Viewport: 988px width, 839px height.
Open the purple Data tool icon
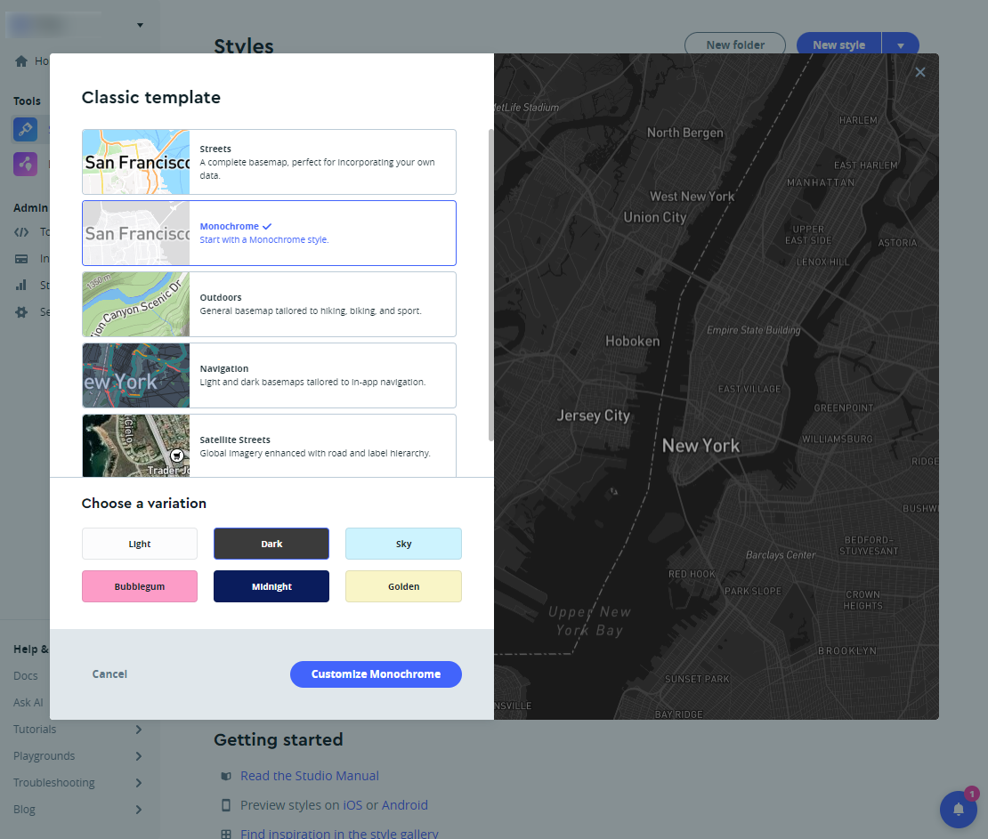[x=25, y=164]
